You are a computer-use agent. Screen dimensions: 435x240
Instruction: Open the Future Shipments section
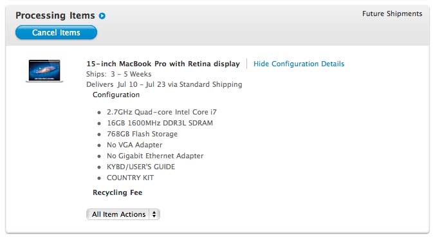click(x=392, y=14)
